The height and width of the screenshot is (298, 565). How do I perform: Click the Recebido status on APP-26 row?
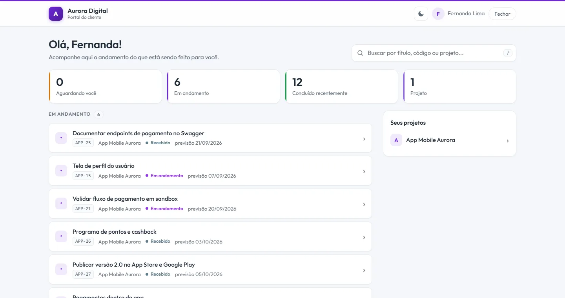[158, 241]
